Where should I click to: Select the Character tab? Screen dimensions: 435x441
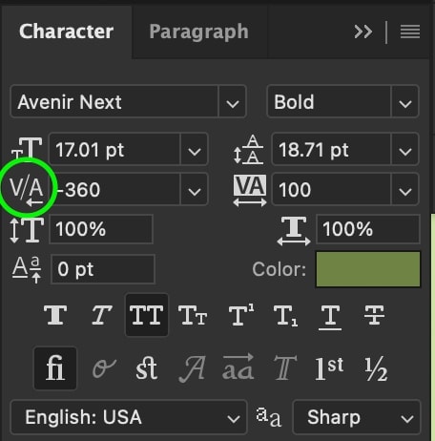pyautogui.click(x=66, y=31)
